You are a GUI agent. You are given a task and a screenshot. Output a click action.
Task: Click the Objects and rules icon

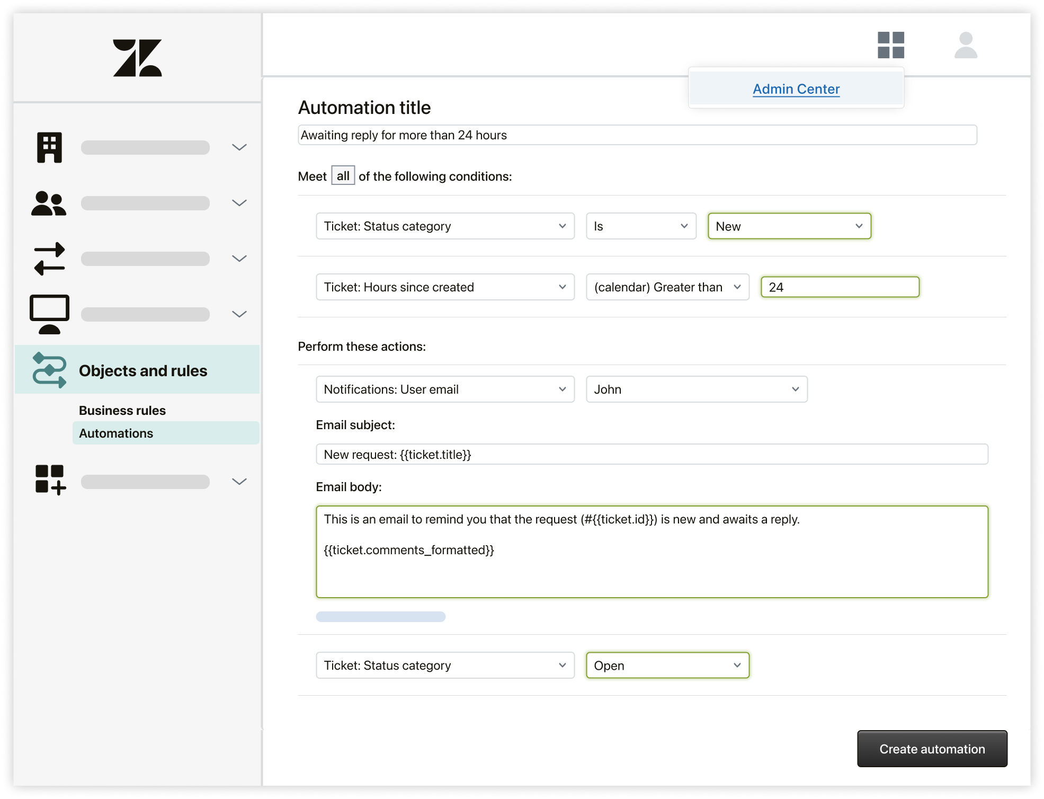[x=49, y=370]
